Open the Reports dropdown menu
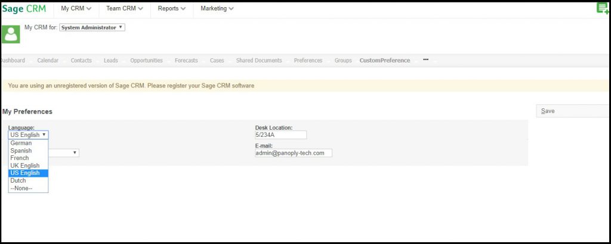The width and height of the screenshot is (611, 244). coord(171,9)
